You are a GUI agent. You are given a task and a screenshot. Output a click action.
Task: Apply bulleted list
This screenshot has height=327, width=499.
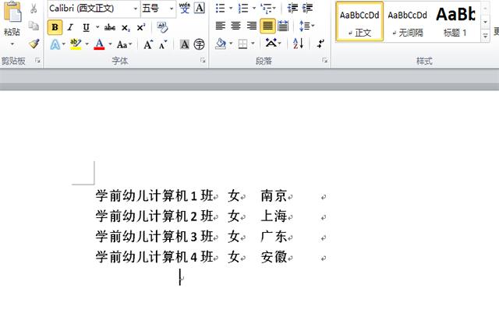220,8
